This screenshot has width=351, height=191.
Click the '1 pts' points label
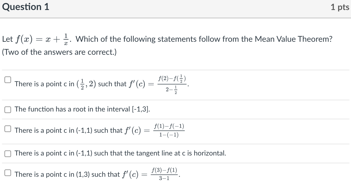[x=340, y=7]
